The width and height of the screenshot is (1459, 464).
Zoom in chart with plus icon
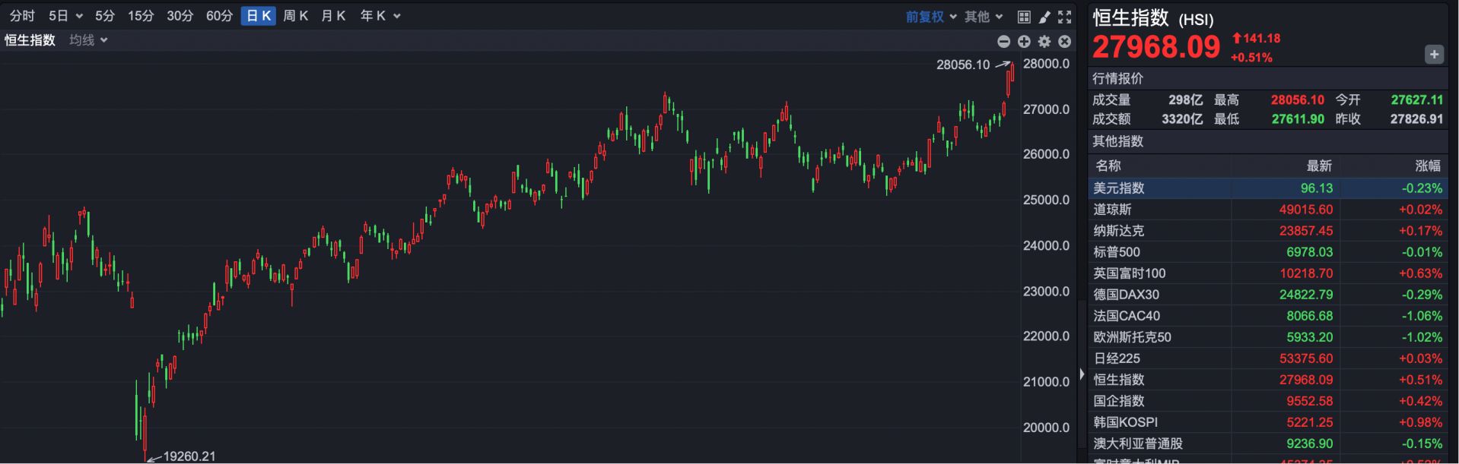[1024, 42]
